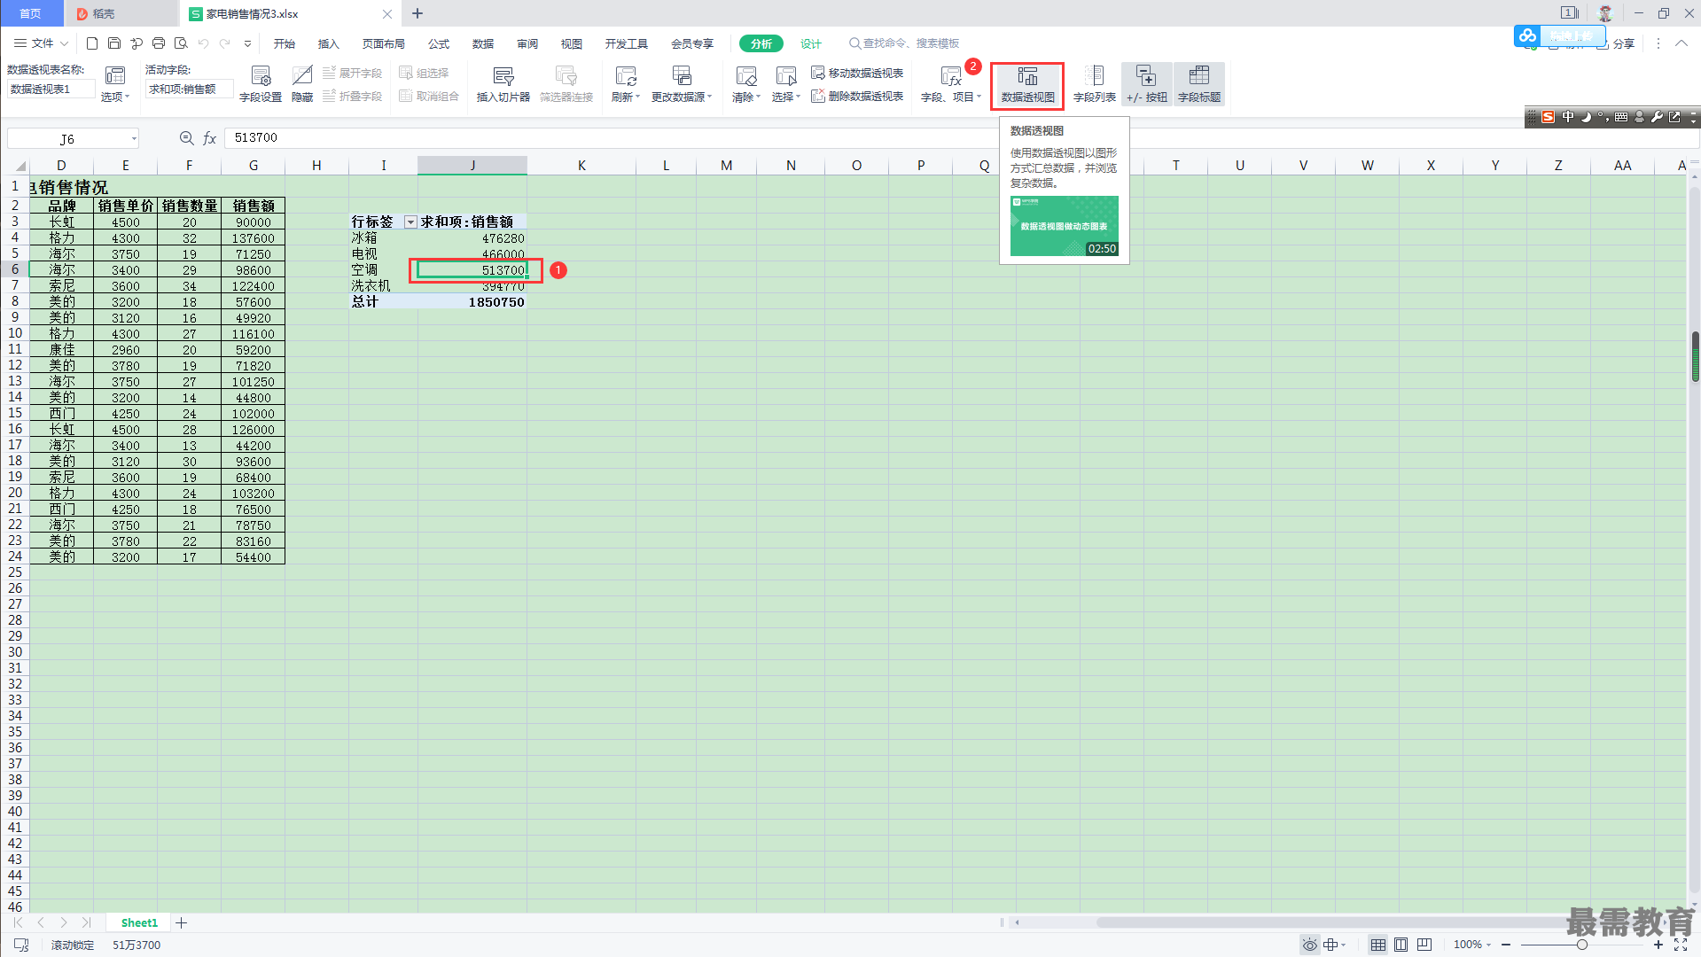Image resolution: width=1701 pixels, height=957 pixels.
Task: Toggle the +/- 按钮 buttons
Action: point(1147,85)
